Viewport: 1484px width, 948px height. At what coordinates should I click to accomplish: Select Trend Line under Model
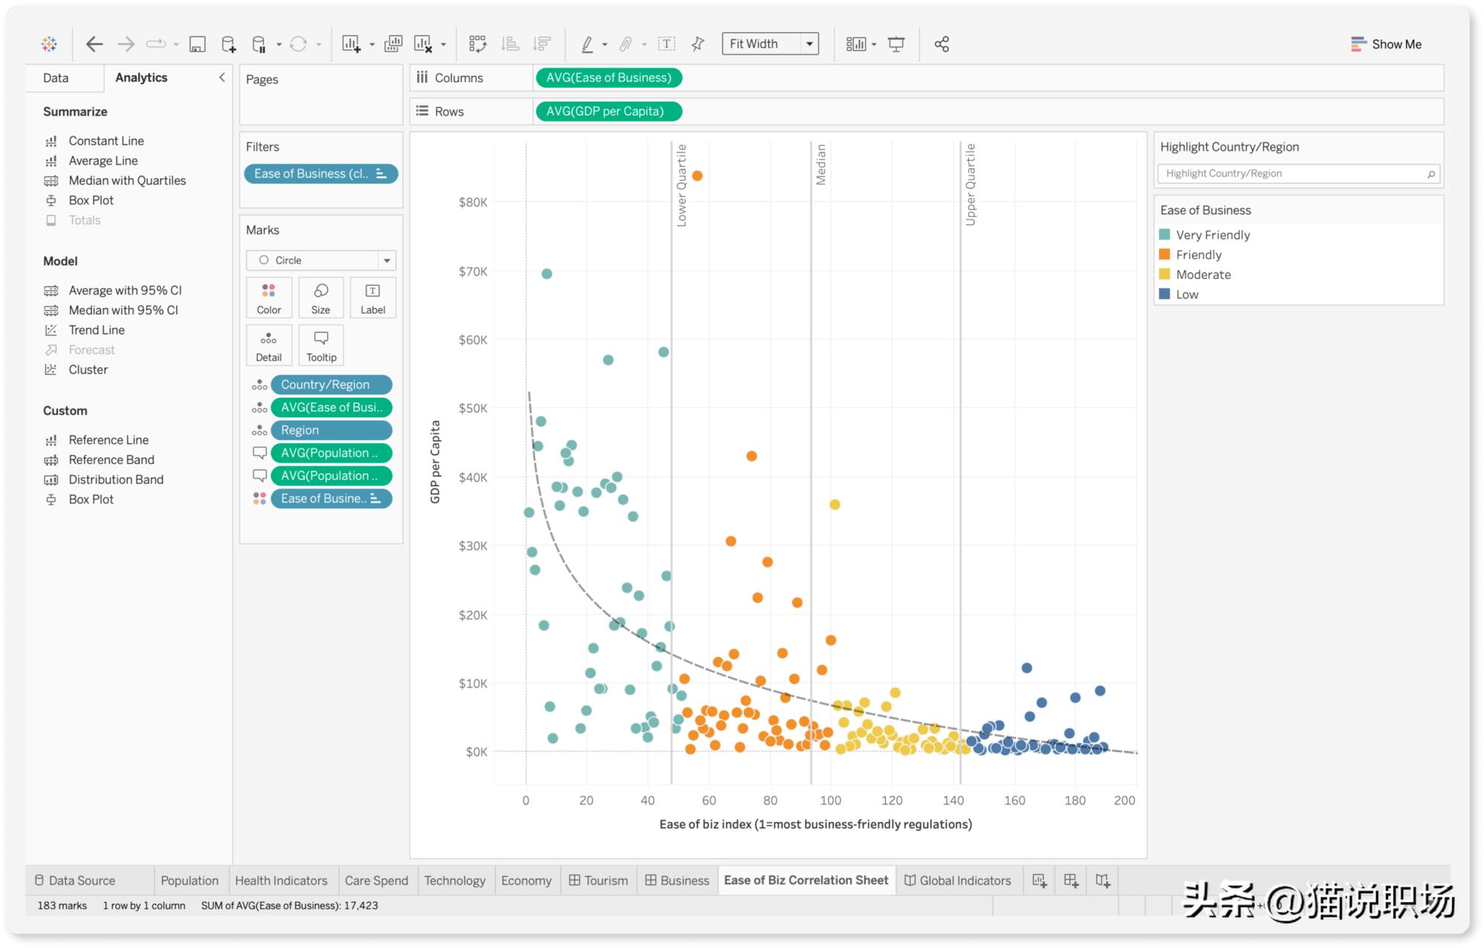(96, 330)
